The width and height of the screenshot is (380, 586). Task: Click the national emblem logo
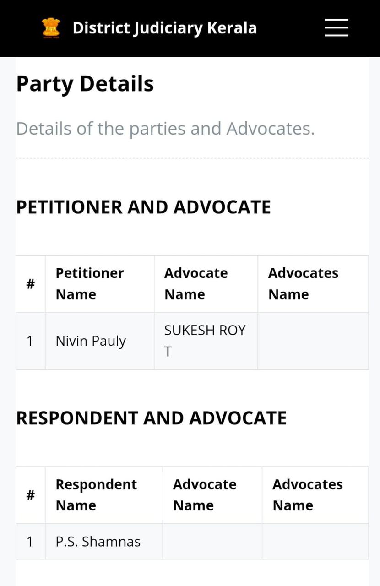(51, 28)
